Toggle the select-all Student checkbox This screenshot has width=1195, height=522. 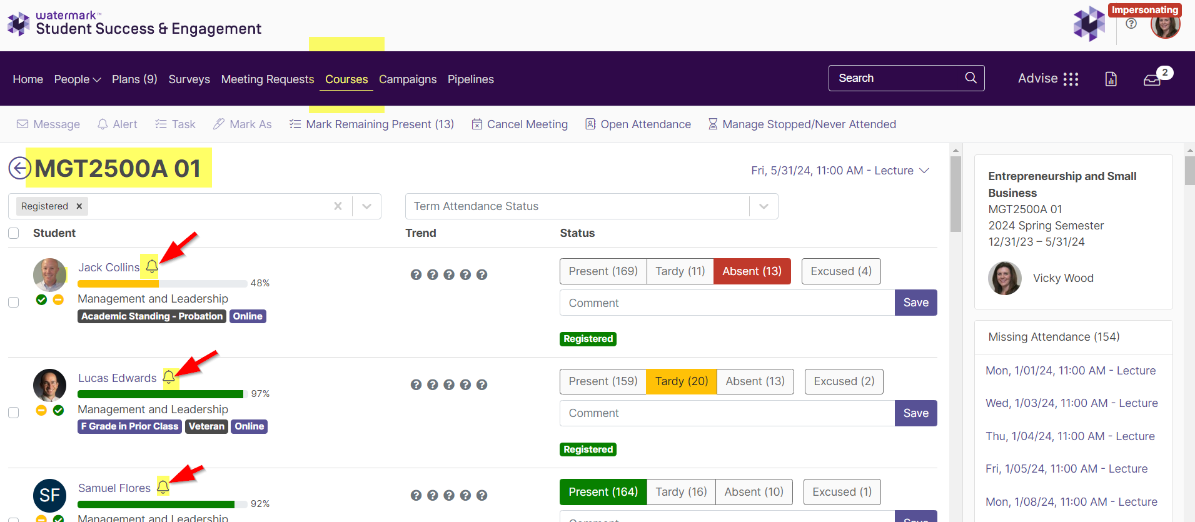pos(13,233)
